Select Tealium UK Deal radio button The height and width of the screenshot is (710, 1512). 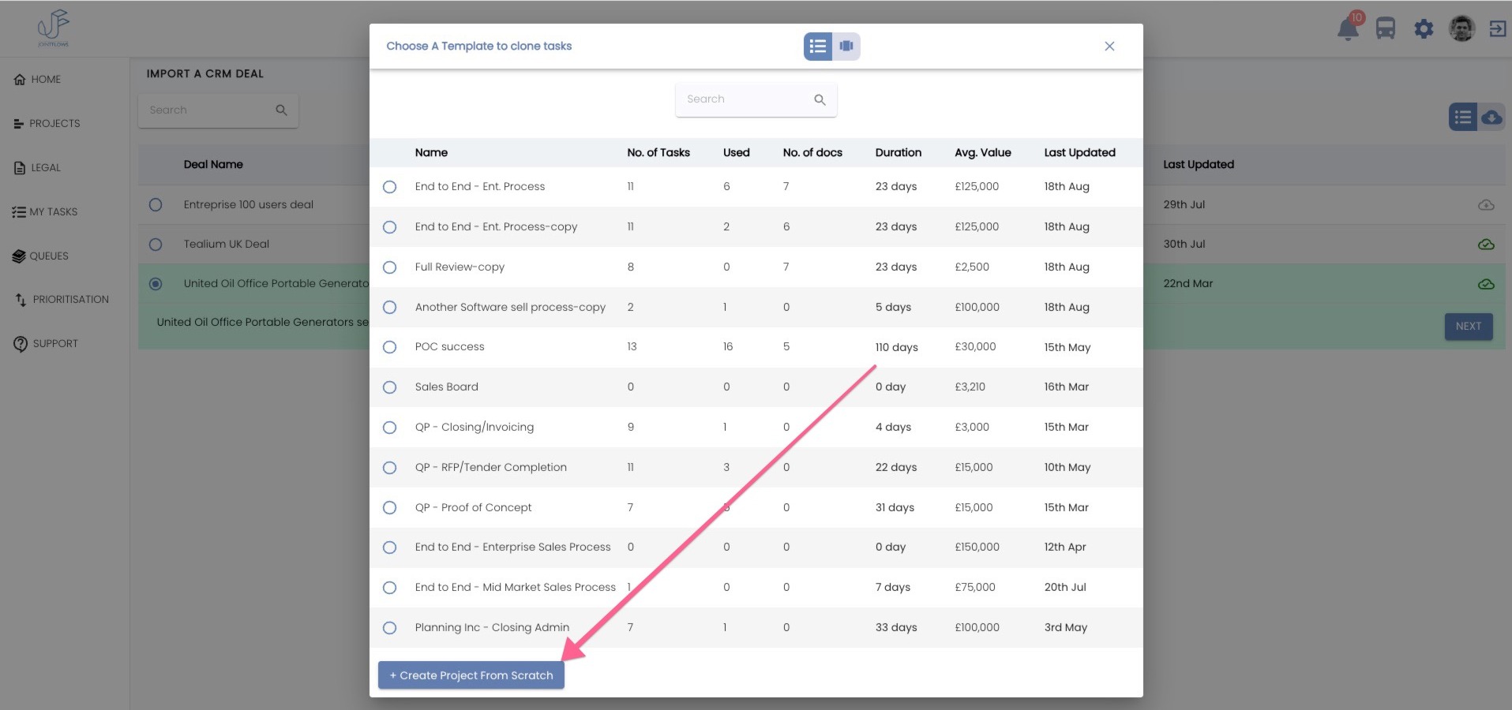tap(156, 245)
